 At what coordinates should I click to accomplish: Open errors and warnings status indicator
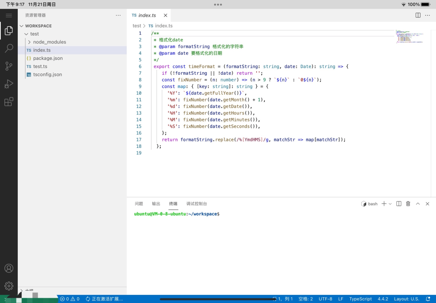coord(70,299)
